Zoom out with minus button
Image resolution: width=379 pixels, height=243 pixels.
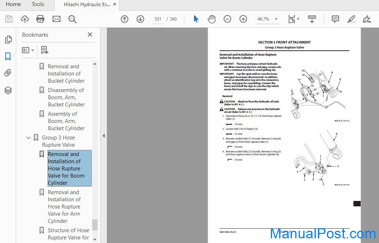pyautogui.click(x=227, y=19)
